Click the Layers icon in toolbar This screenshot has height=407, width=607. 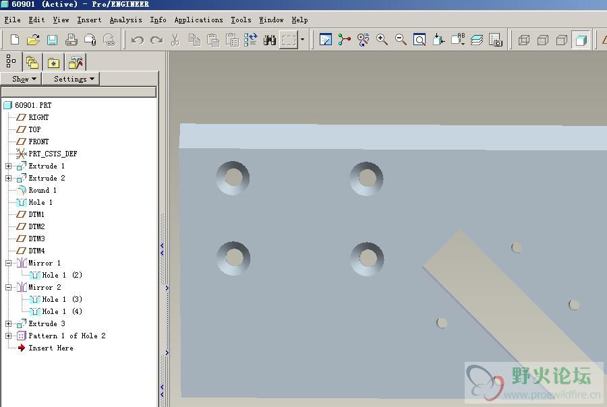(x=477, y=40)
